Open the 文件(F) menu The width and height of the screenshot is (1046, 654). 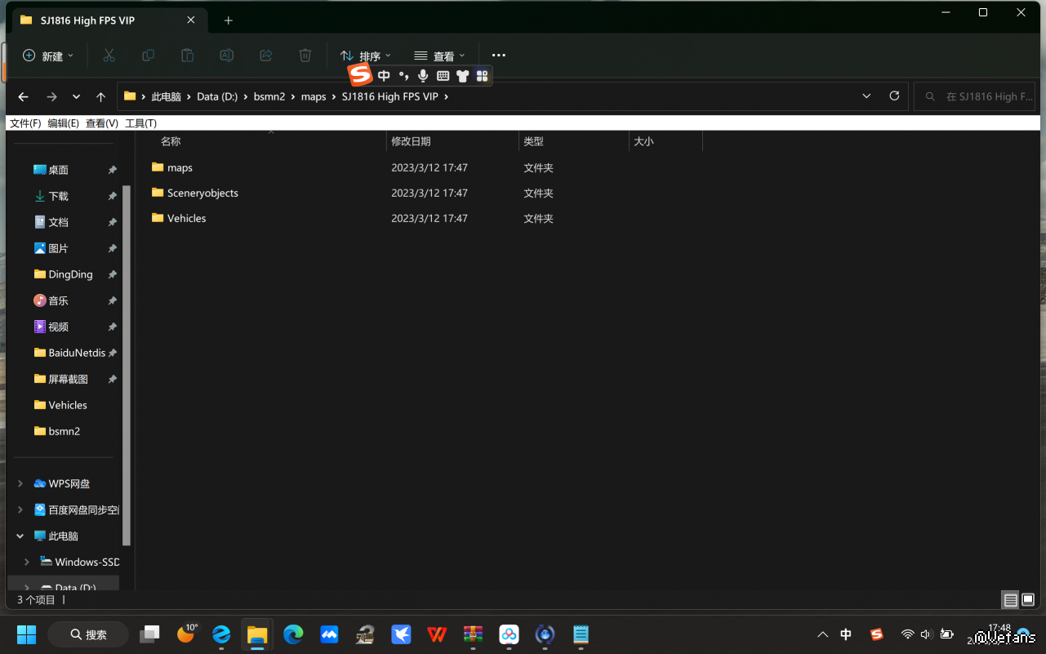[25, 123]
